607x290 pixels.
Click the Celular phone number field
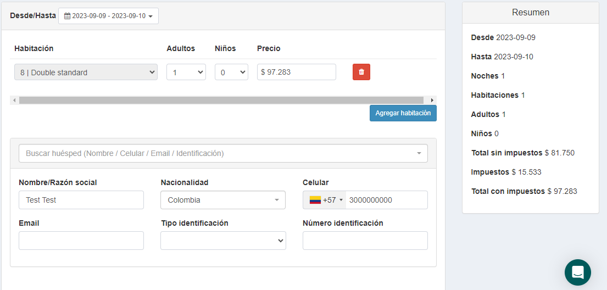(x=386, y=200)
